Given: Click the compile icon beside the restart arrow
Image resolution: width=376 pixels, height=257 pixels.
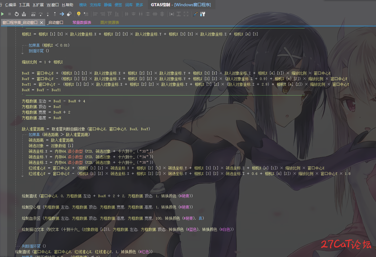Looking at the screenshot, I should [24, 14].
